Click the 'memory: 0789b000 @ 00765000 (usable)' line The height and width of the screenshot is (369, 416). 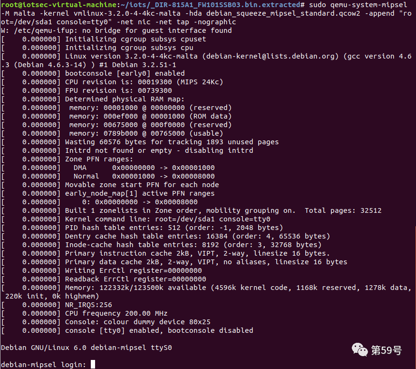tap(112, 133)
